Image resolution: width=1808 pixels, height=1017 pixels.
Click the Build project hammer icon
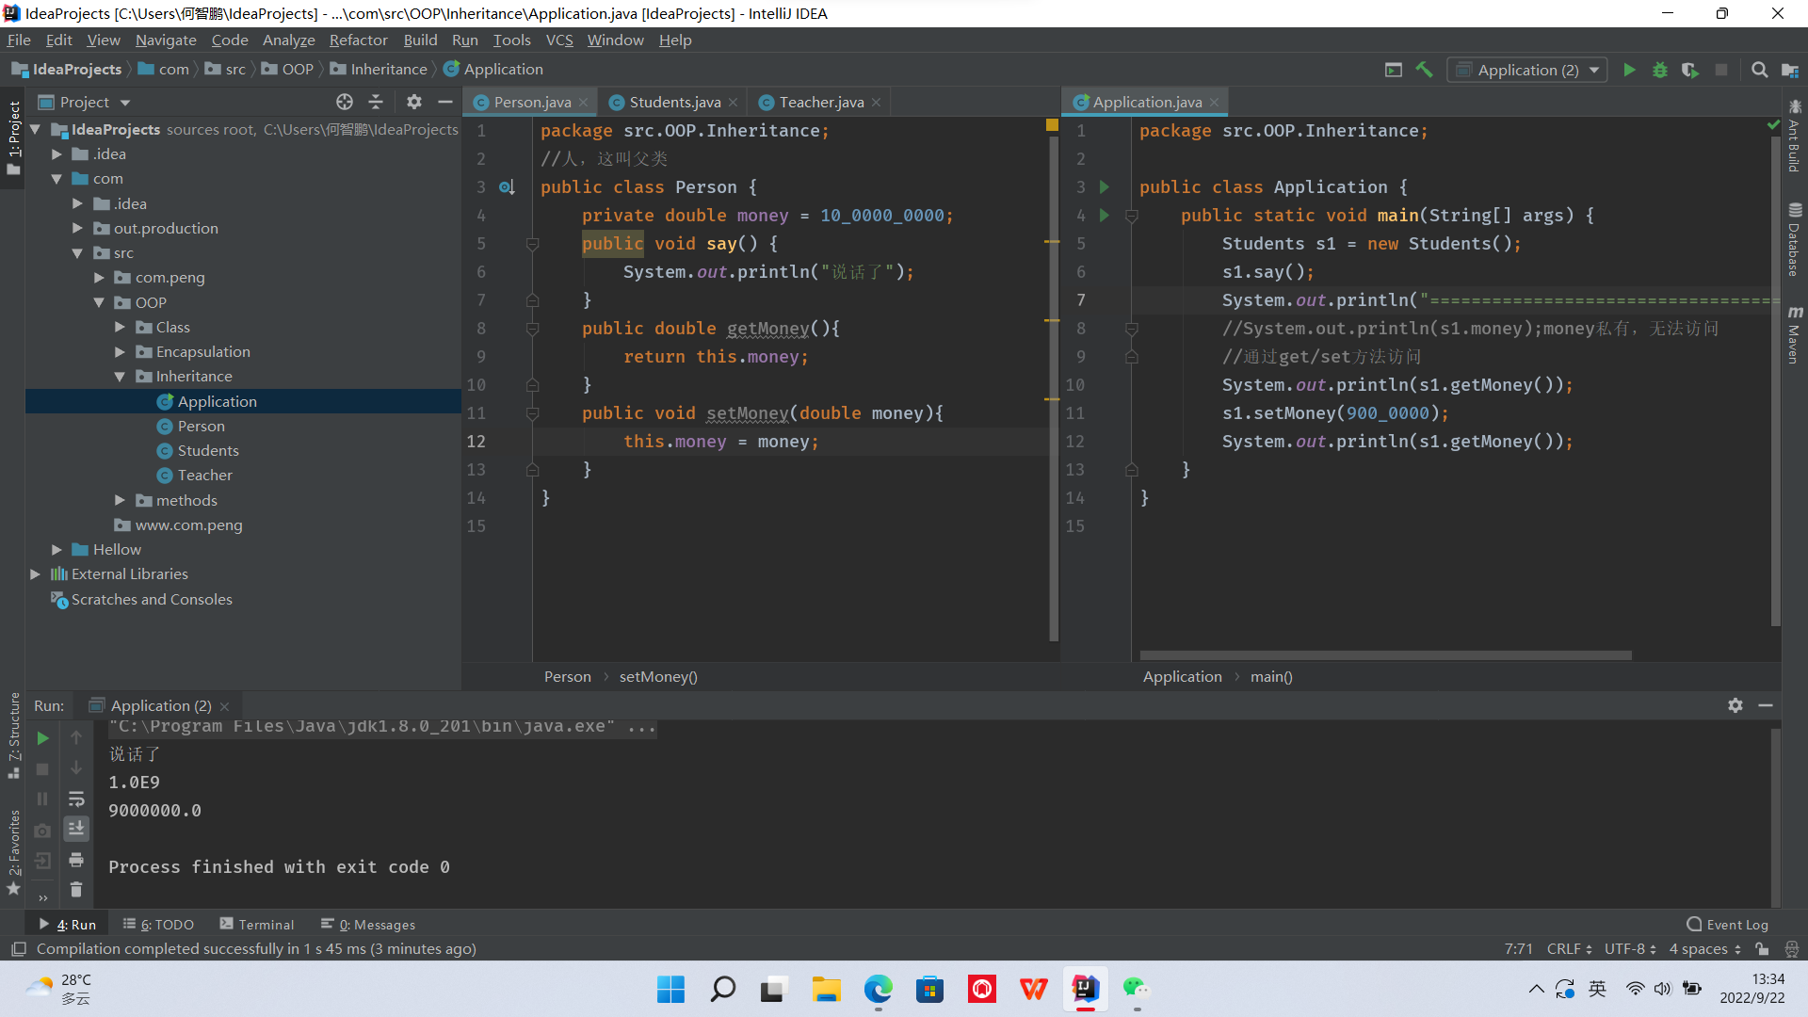(1424, 70)
